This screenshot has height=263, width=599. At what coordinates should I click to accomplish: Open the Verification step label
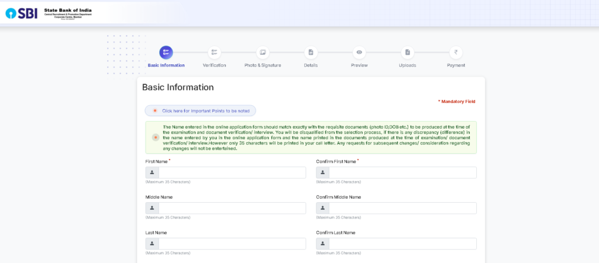click(x=214, y=65)
